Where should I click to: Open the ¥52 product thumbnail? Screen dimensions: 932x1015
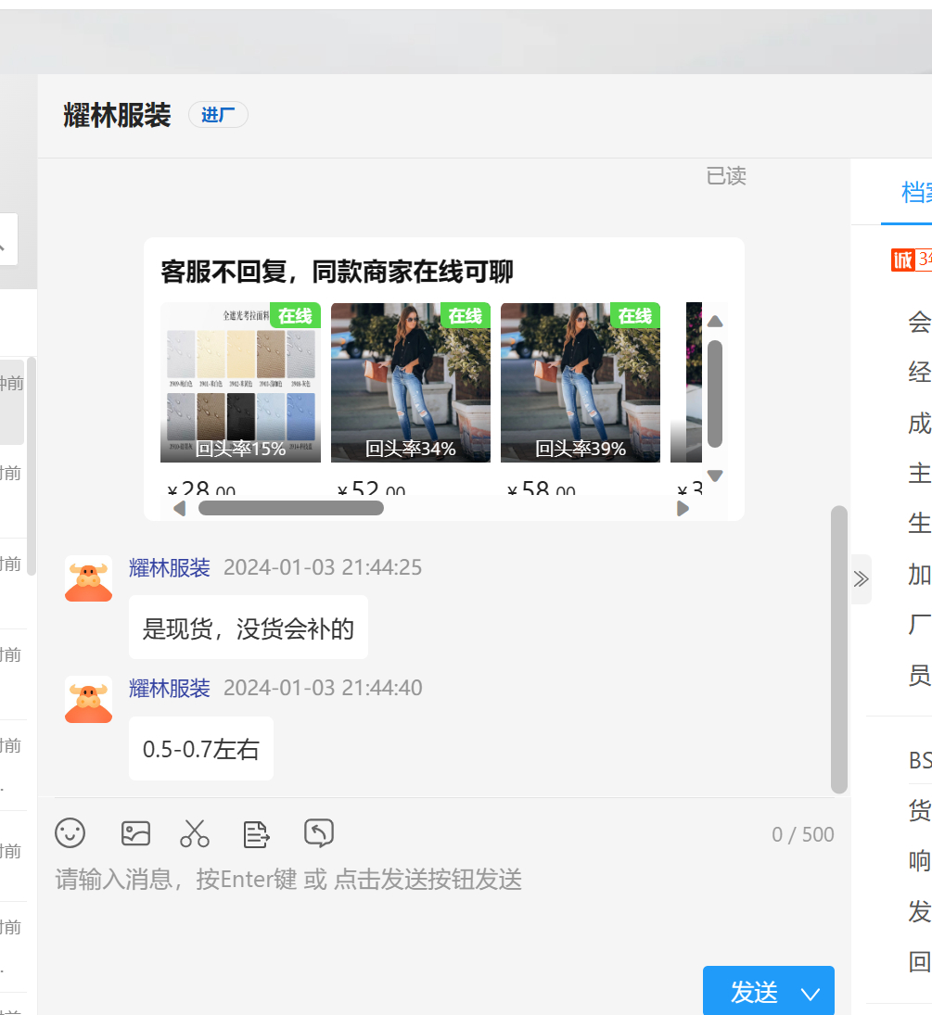tap(410, 382)
